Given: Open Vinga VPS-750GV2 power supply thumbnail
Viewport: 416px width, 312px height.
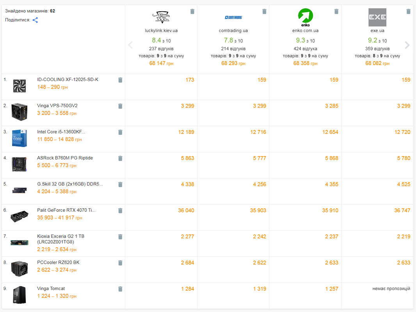Looking at the screenshot, I should [x=20, y=112].
